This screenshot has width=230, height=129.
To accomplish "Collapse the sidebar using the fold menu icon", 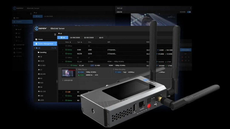I will pyautogui.click(x=55, y=34).
